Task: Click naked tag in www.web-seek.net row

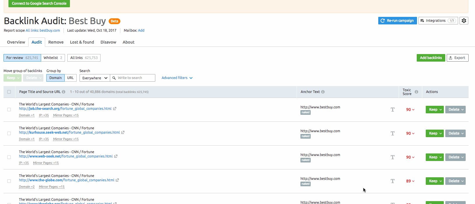Action: click(x=305, y=160)
